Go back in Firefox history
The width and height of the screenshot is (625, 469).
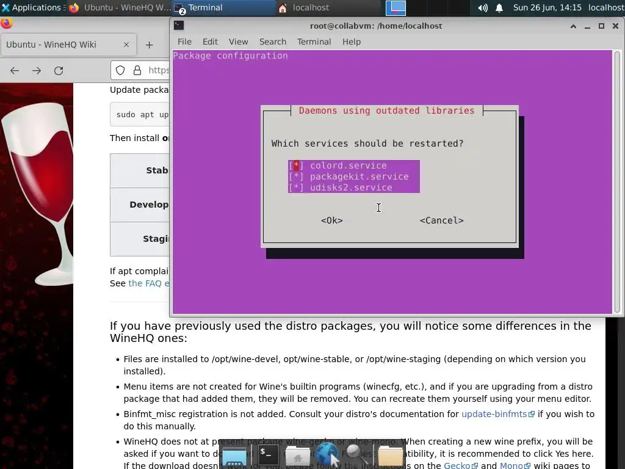15,71
